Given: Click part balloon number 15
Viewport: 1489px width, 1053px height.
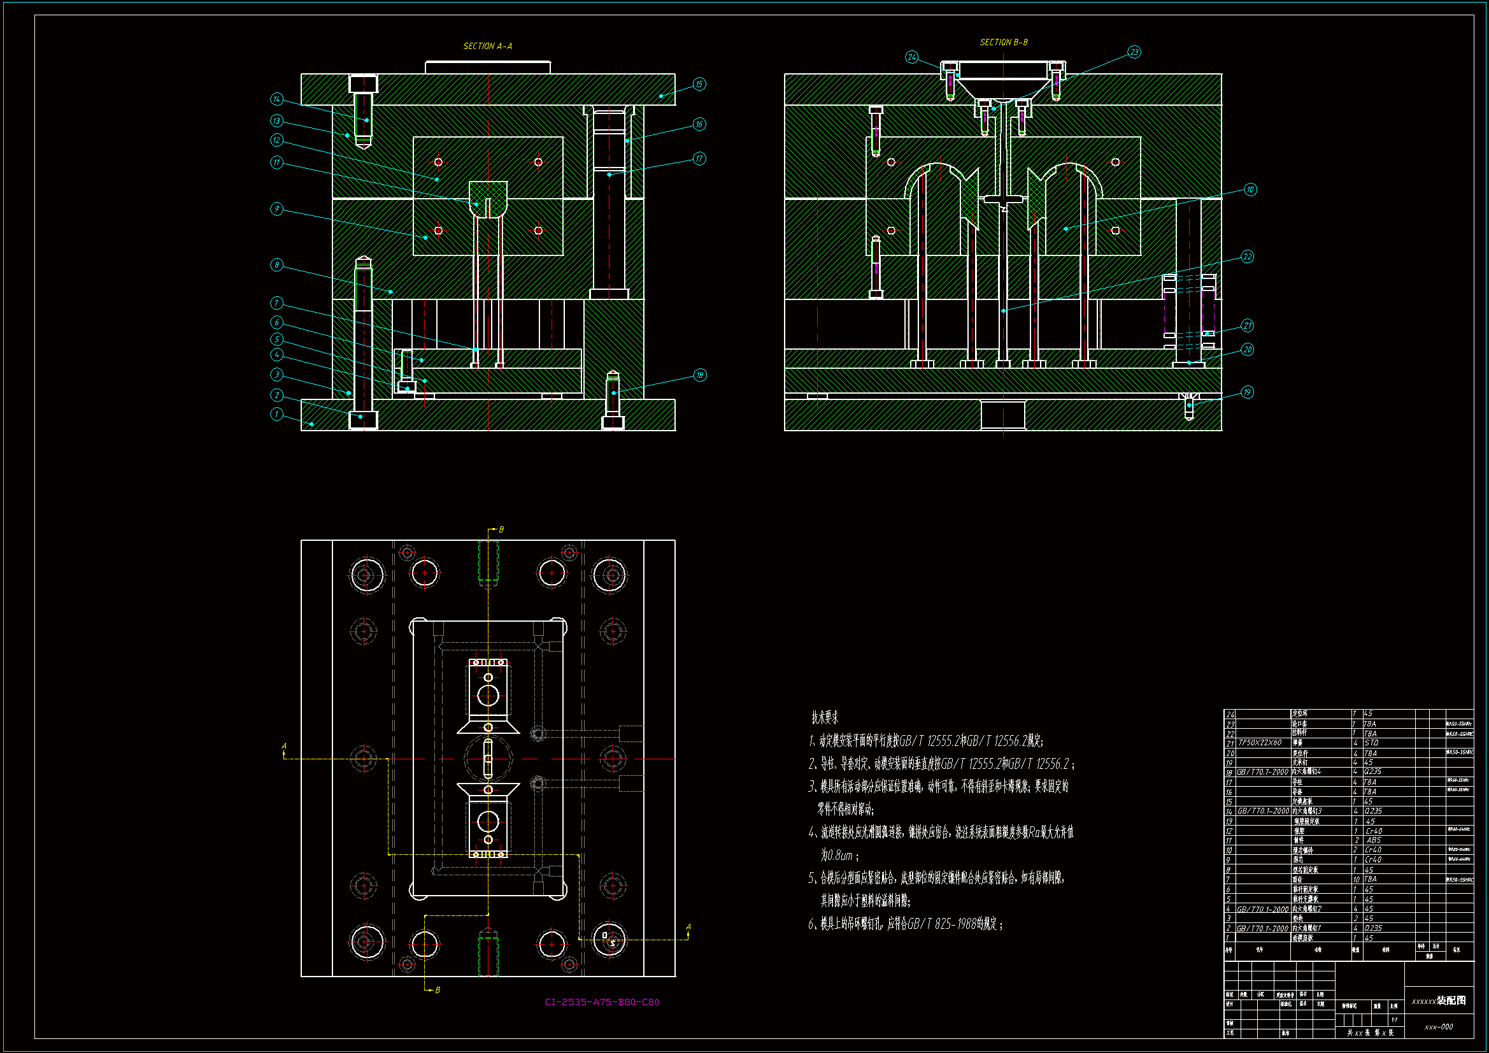Looking at the screenshot, I should pos(699,84).
